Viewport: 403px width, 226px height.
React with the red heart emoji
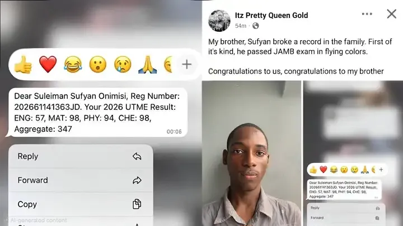(x=48, y=64)
